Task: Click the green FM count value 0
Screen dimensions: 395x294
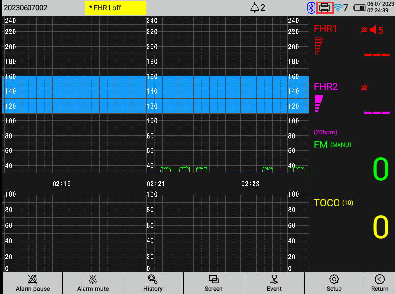Action: 381,169
